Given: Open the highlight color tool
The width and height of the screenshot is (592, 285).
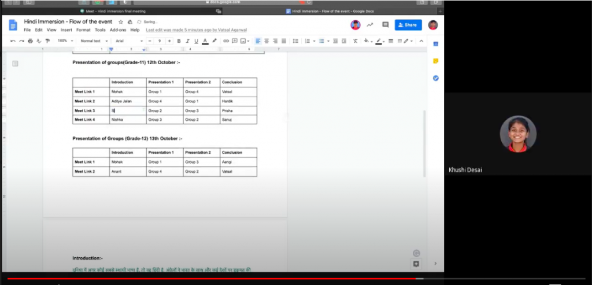Looking at the screenshot, I should pyautogui.click(x=214, y=41).
